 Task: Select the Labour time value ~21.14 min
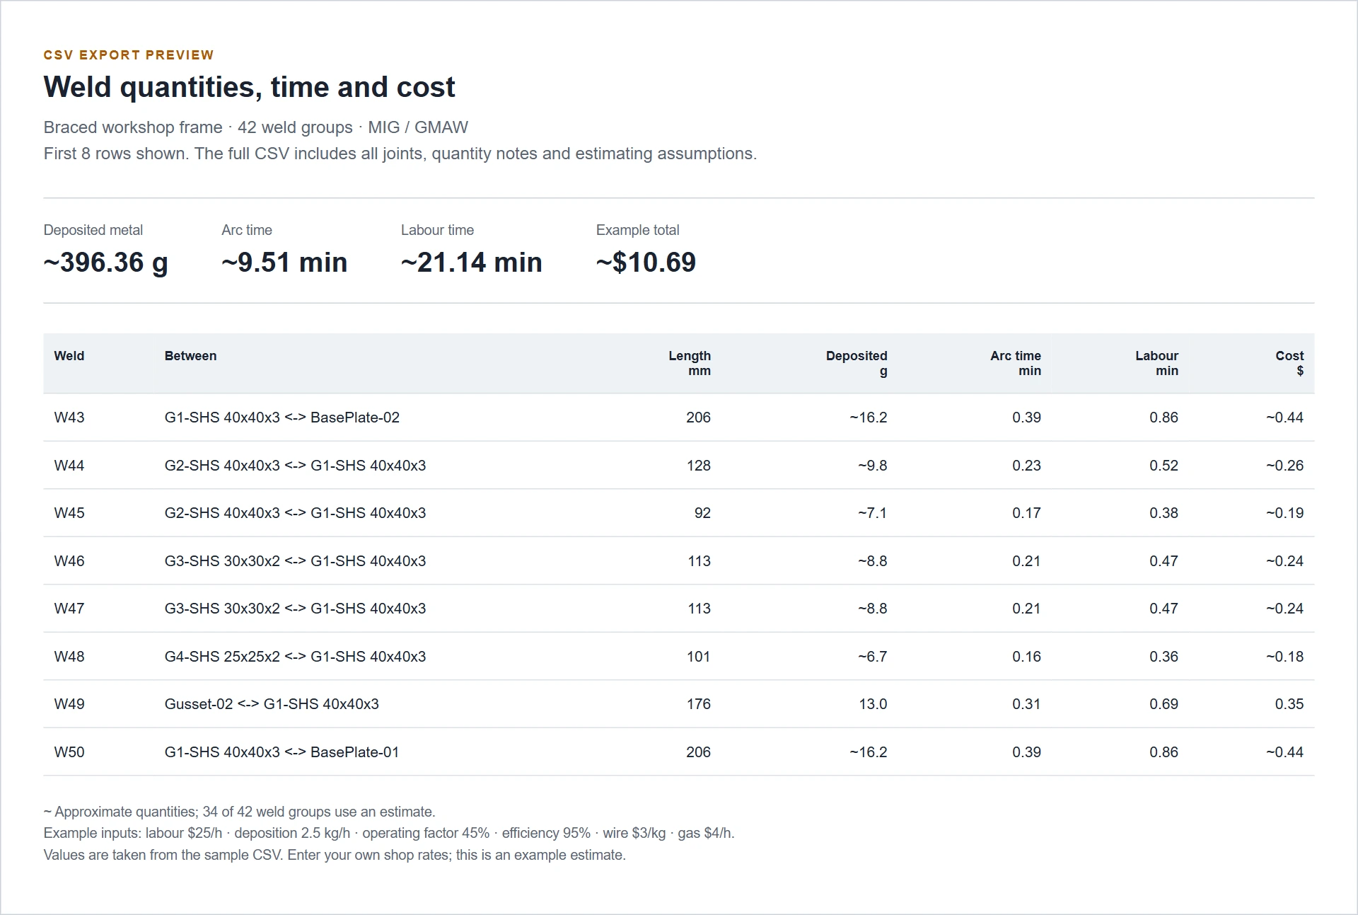click(x=472, y=263)
